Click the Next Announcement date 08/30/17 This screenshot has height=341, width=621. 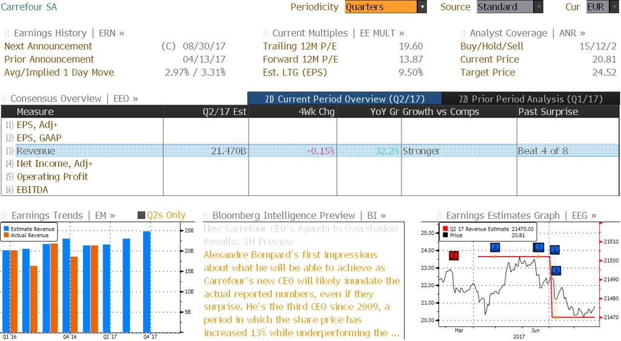click(204, 46)
